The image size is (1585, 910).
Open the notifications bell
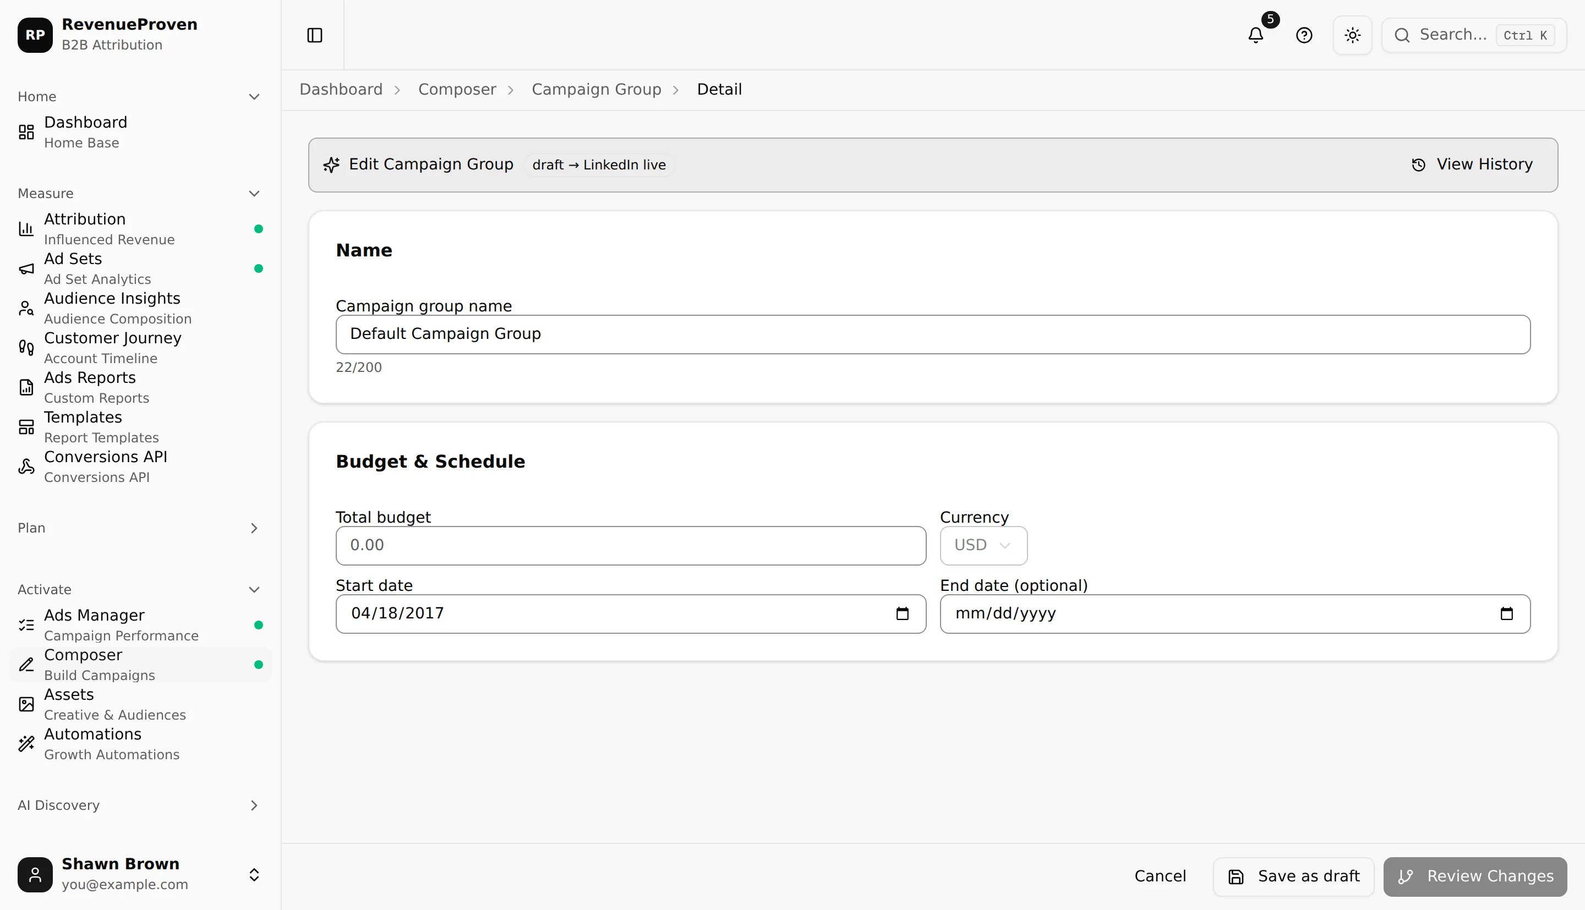point(1256,35)
